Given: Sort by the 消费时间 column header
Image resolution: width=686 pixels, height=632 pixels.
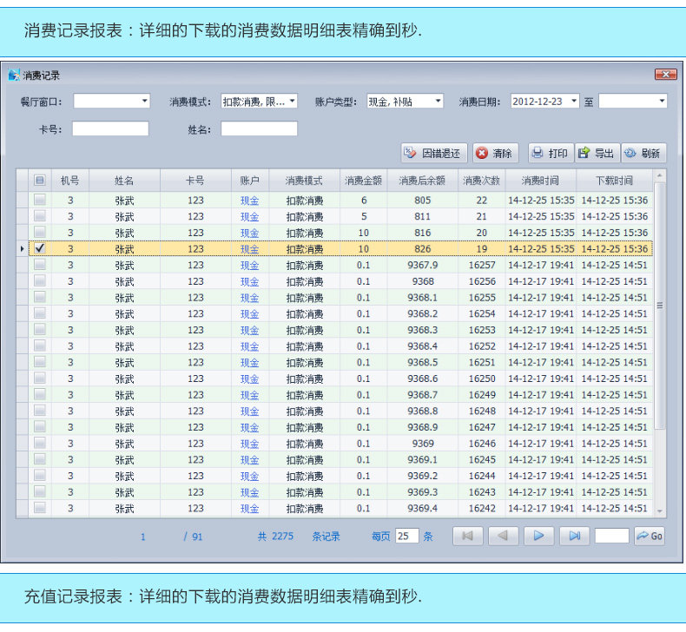Looking at the screenshot, I should click(540, 181).
